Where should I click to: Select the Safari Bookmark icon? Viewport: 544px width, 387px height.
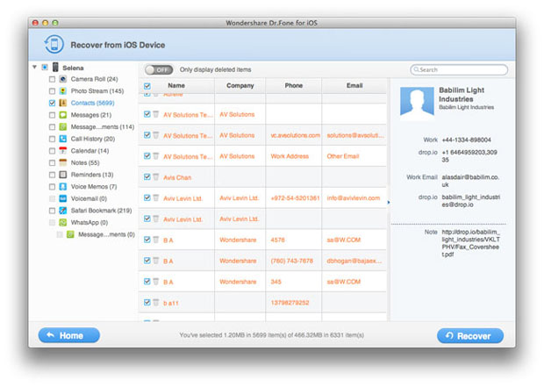click(x=63, y=211)
